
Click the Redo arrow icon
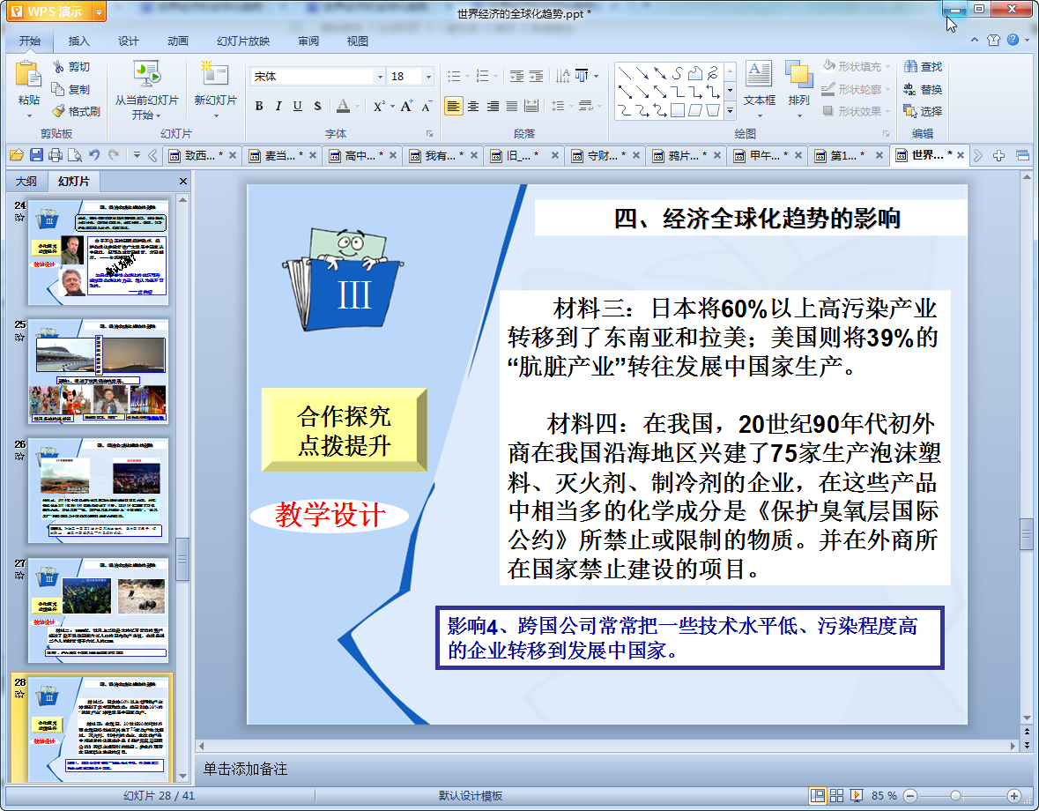114,155
